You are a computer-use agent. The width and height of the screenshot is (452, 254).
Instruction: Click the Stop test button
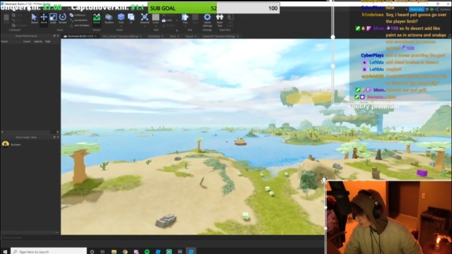(195, 18)
